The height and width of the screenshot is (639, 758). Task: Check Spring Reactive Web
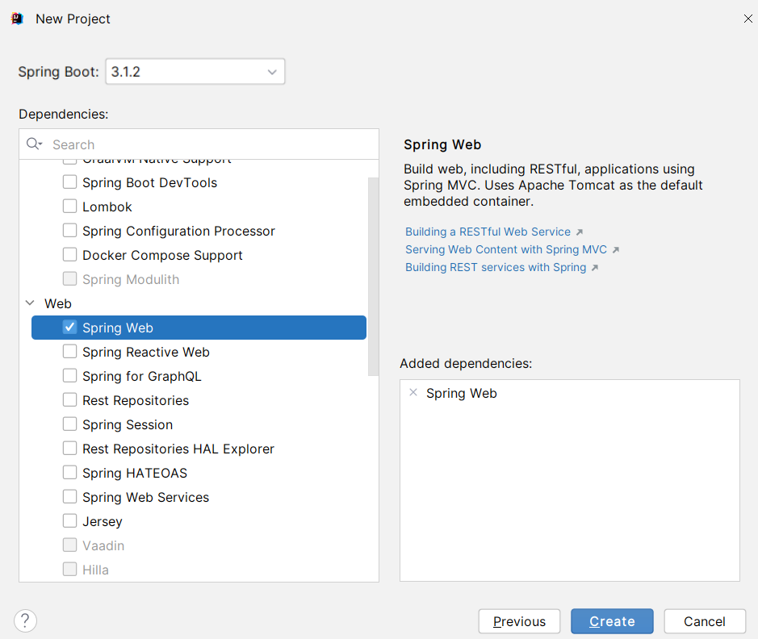(69, 352)
